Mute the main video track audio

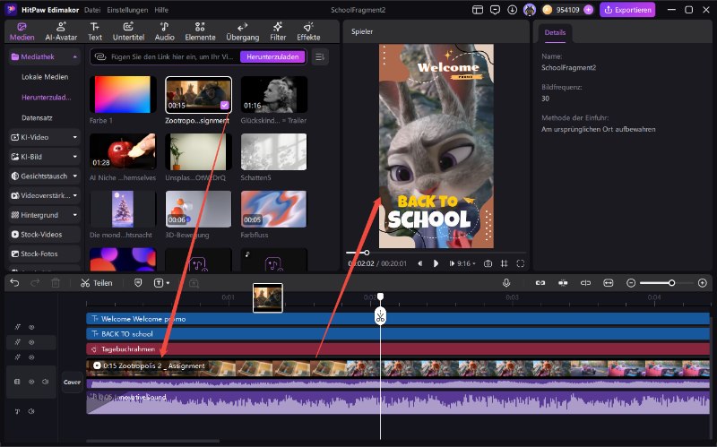(46, 382)
